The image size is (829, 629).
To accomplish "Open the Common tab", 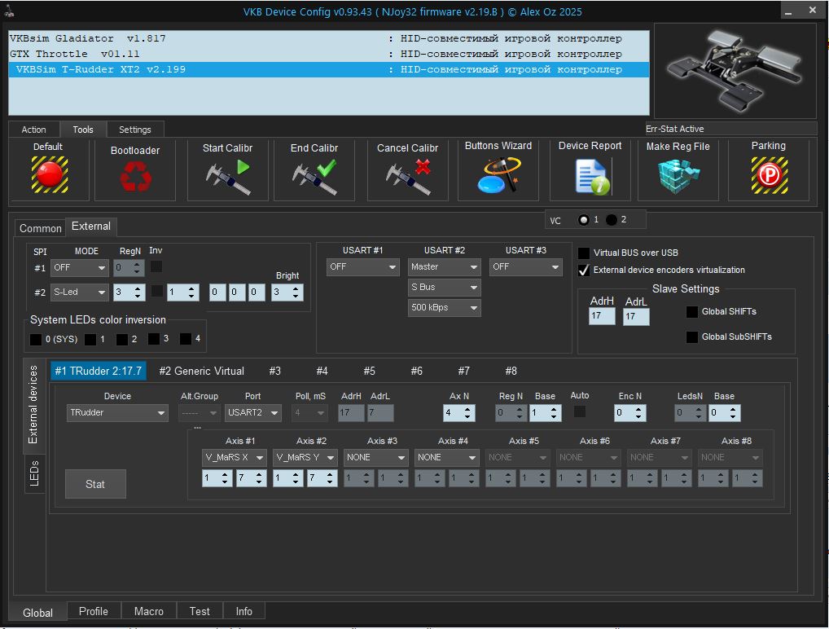I will click(40, 228).
